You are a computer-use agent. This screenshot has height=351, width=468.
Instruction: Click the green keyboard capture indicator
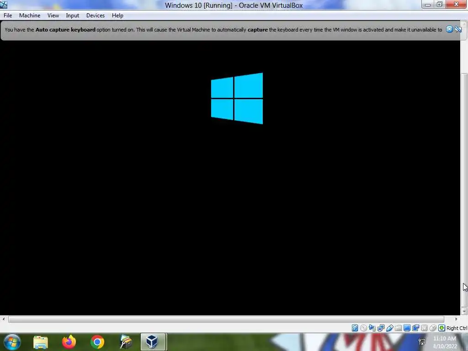[x=442, y=328]
